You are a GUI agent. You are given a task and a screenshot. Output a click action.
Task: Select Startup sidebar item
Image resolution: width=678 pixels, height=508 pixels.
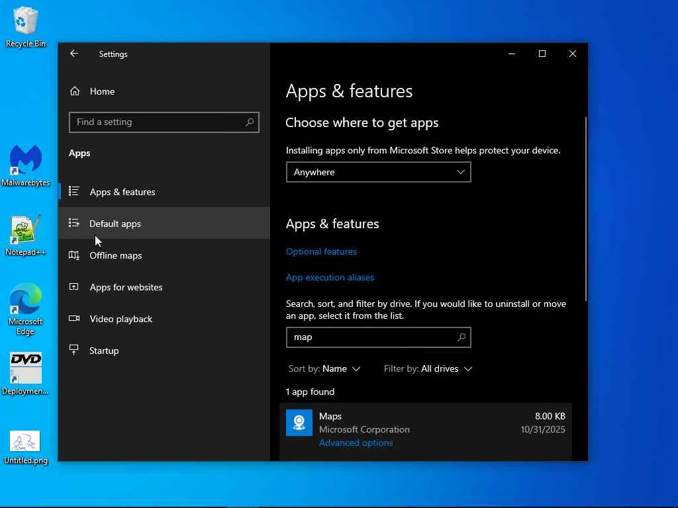164,351
